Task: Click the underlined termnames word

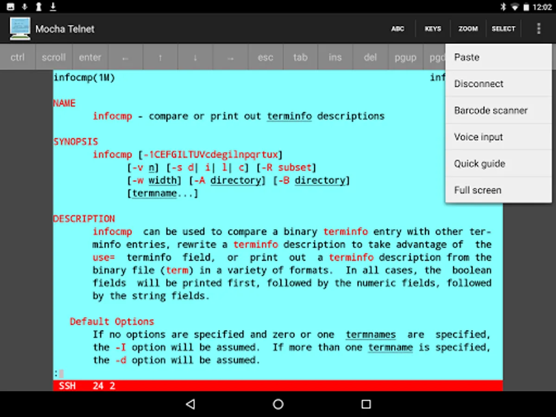Action: pyautogui.click(x=371, y=334)
